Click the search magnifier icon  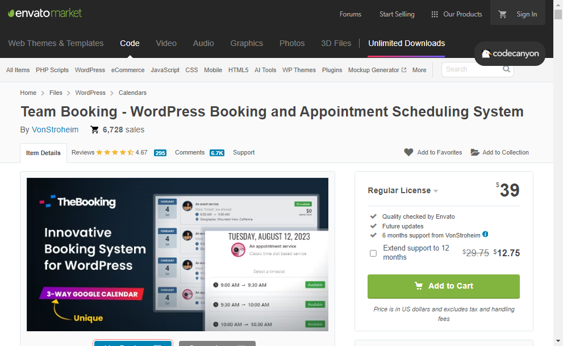pyautogui.click(x=506, y=69)
